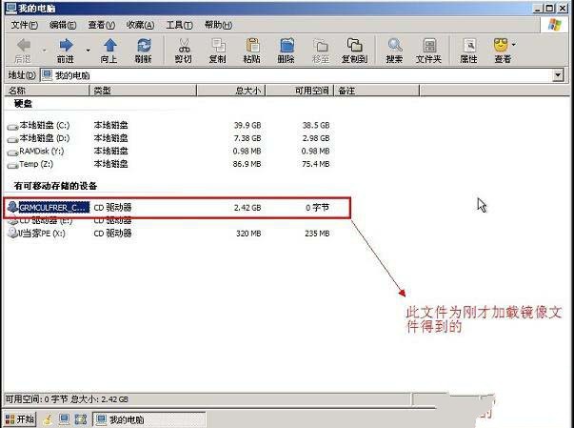Open 属性 properties from the toolbar
The image size is (574, 428).
click(468, 45)
